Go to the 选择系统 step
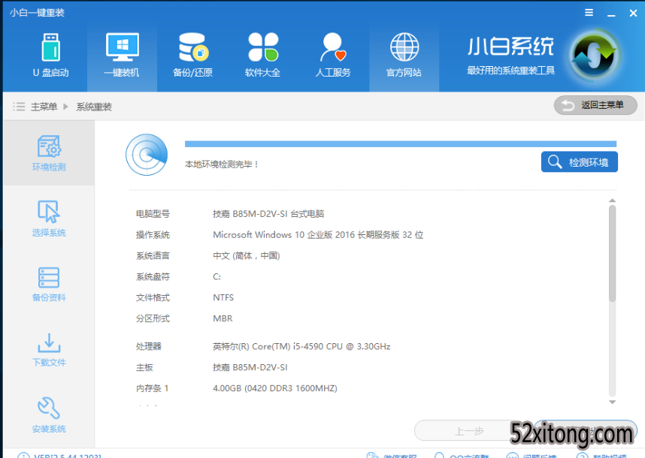The height and width of the screenshot is (458, 645). [x=49, y=218]
